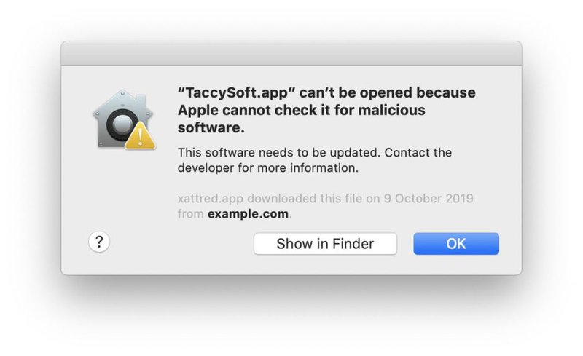Click the "9 October 2019" date text

(429, 198)
